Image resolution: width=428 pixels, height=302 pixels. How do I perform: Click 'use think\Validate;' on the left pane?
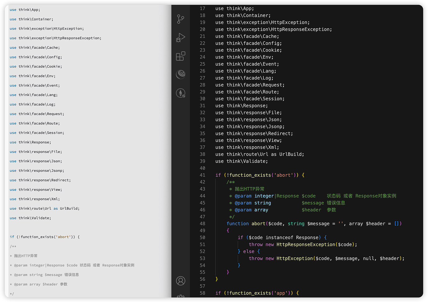[30, 218]
